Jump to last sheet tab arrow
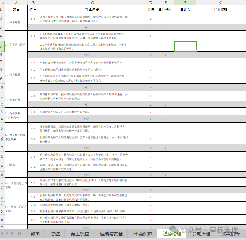The width and height of the screenshot is (246, 240). (19, 234)
